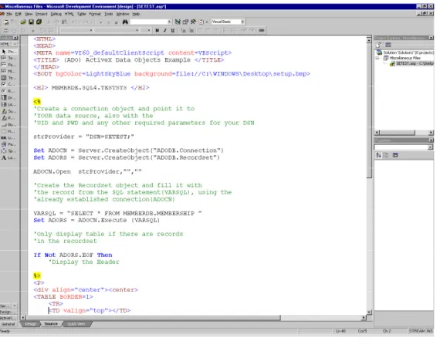Open the Properties window object dropdown
This screenshot has height=345, width=440.
click(431, 147)
